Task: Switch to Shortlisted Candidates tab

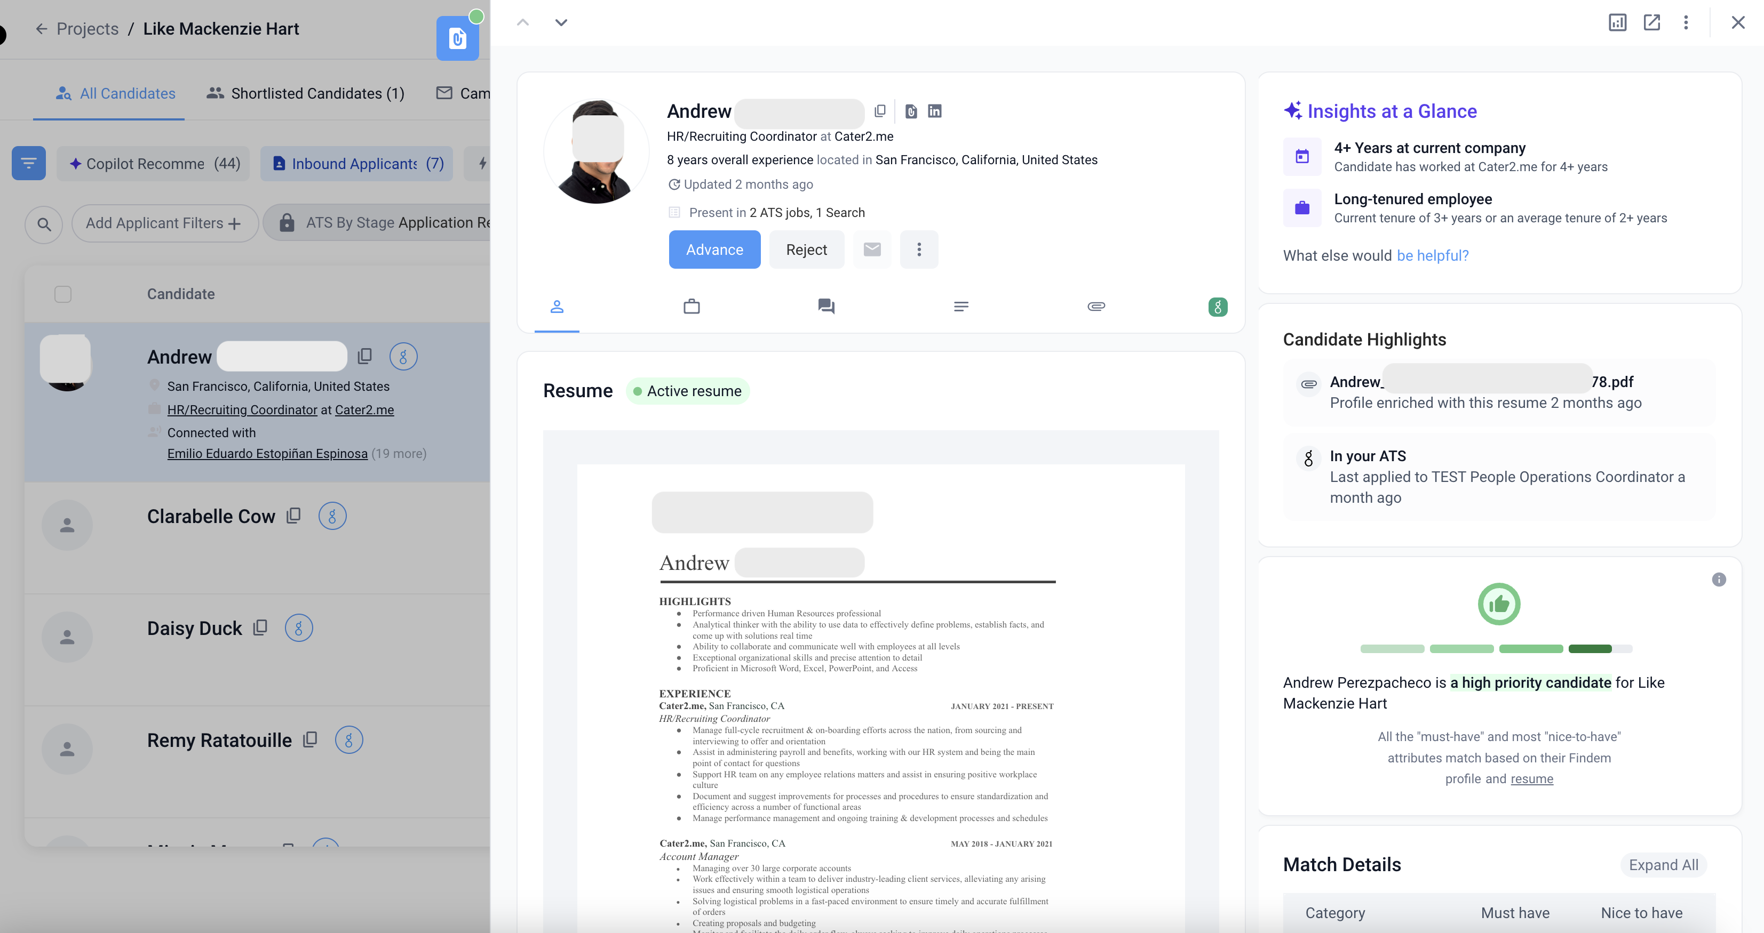Action: (305, 93)
